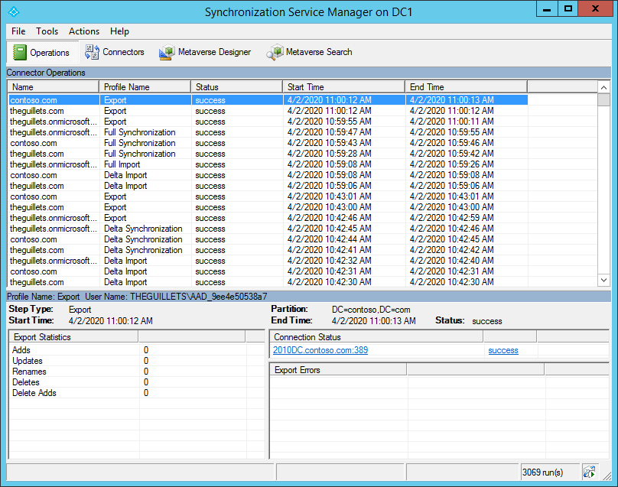Sort operations by Start Time header
618x487 pixels.
click(343, 86)
